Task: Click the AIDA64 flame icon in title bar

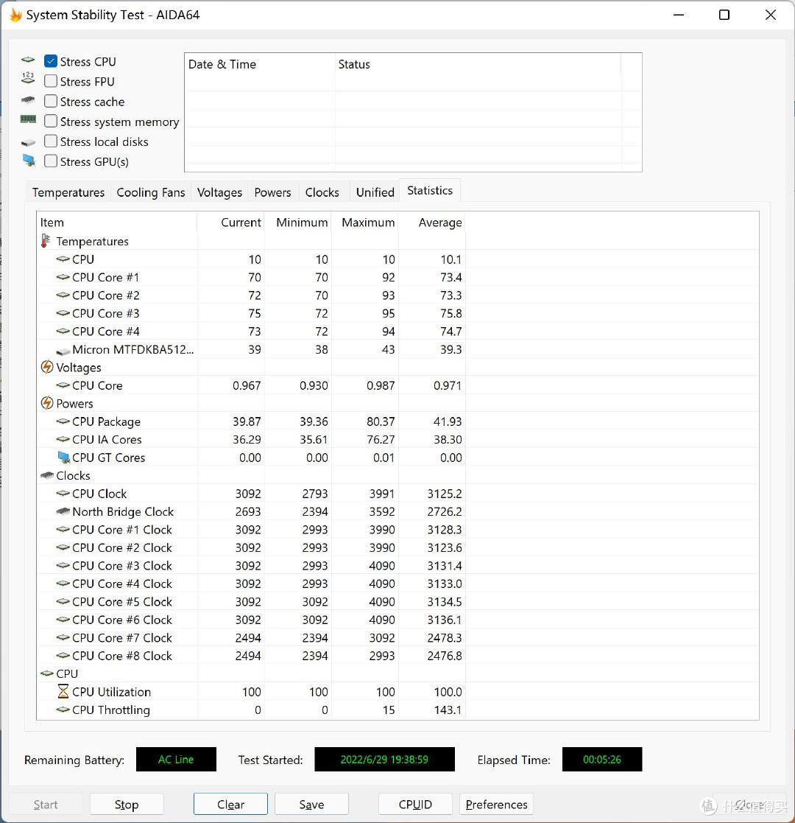Action: [15, 15]
